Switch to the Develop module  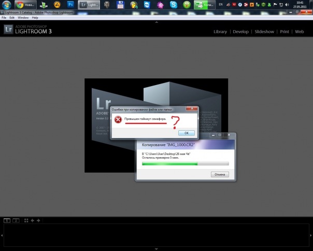tap(241, 32)
